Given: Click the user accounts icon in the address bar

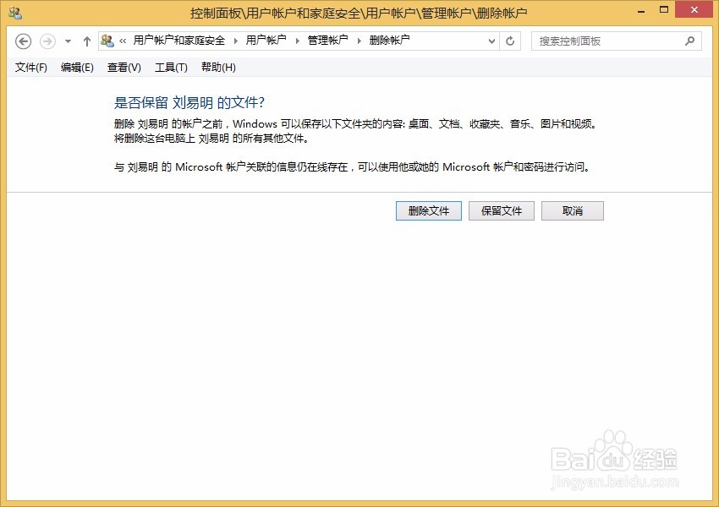Looking at the screenshot, I should coord(107,41).
